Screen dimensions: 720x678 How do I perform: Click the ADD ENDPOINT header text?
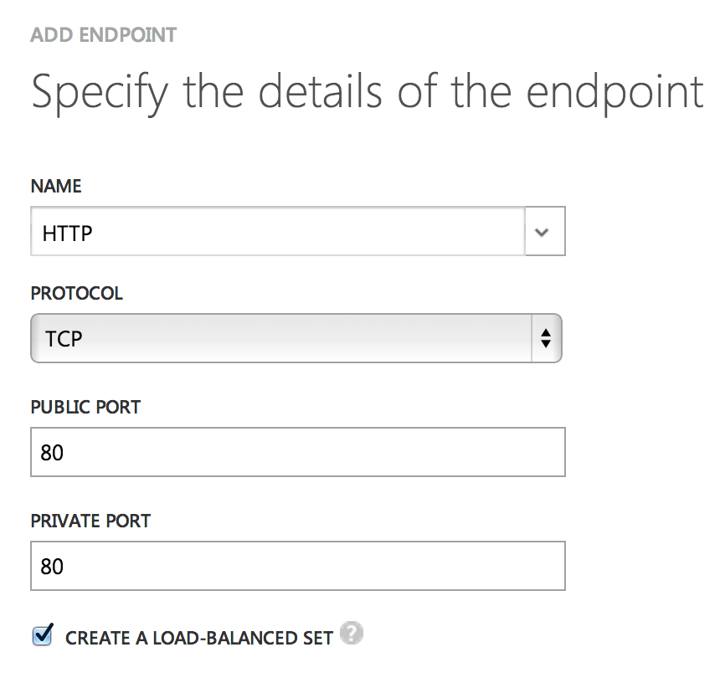[104, 35]
